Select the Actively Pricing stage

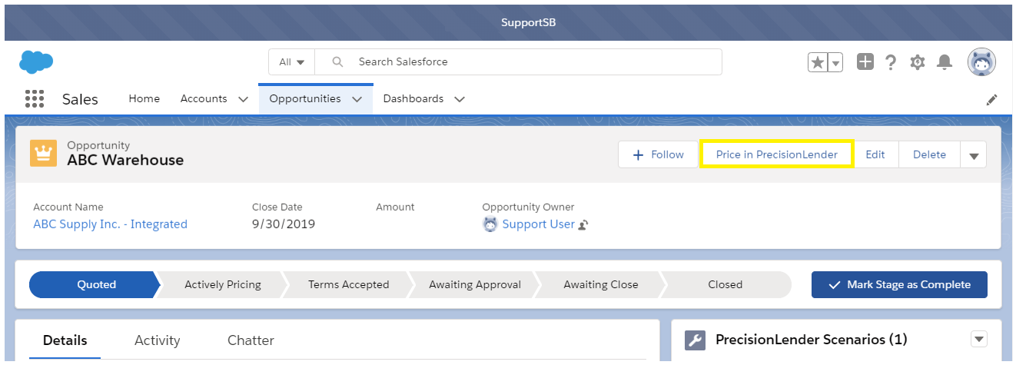click(x=223, y=284)
